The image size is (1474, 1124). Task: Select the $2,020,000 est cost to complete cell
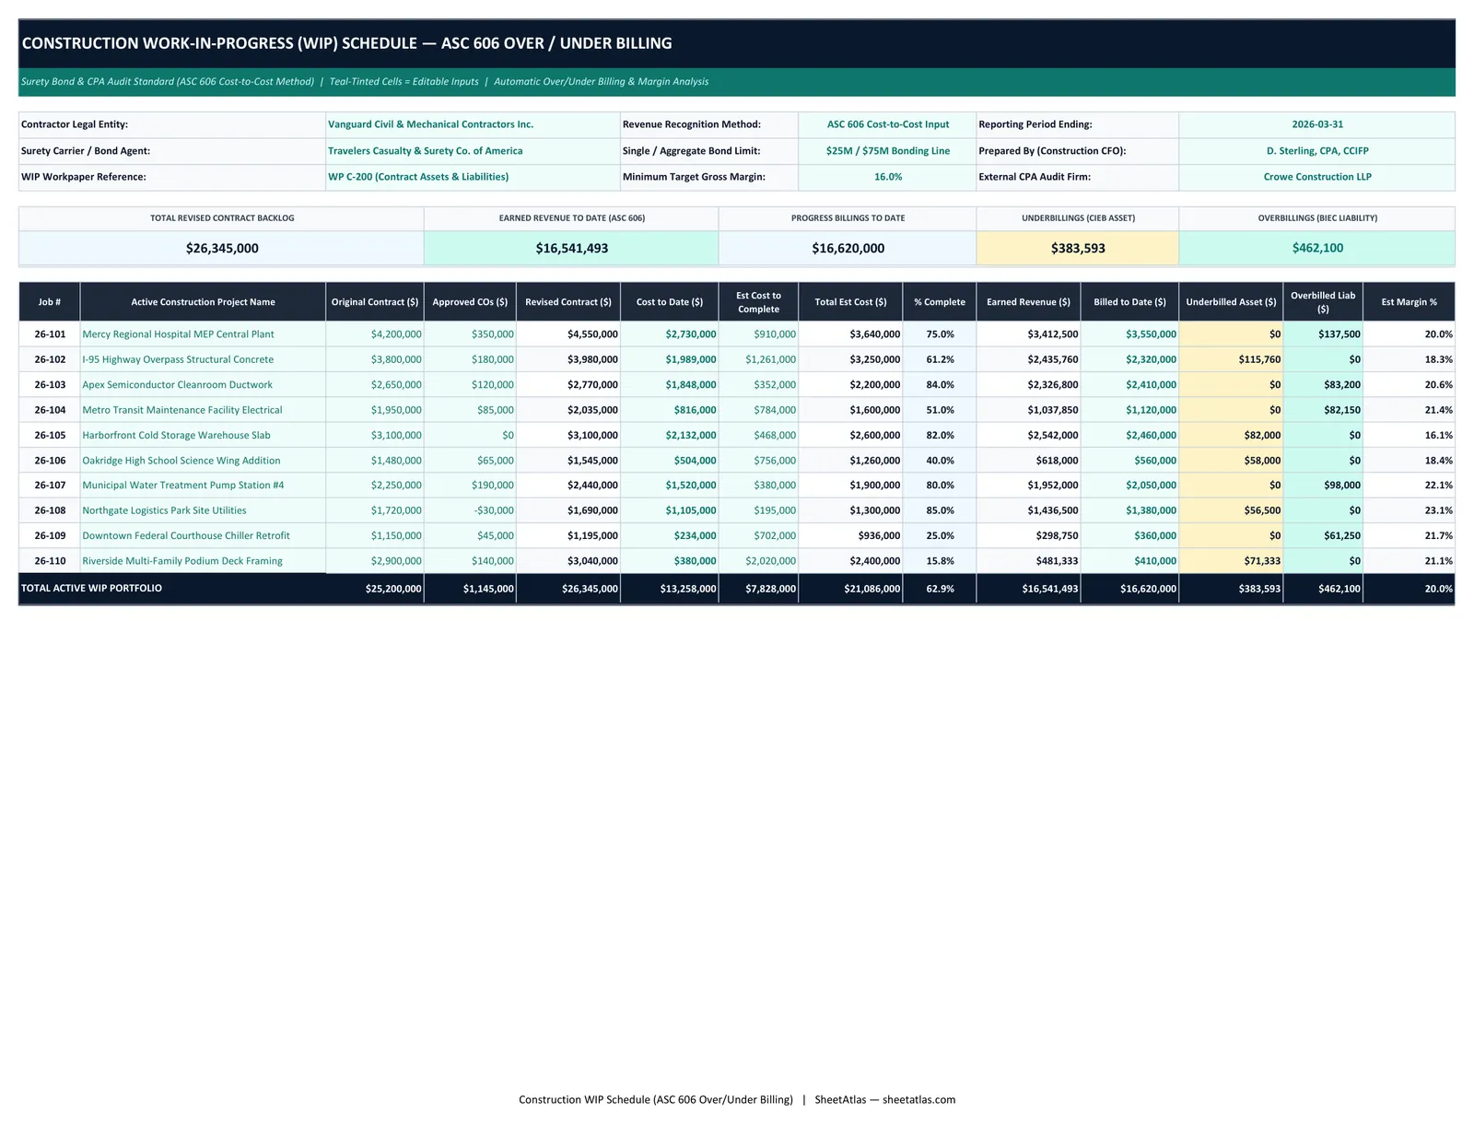[758, 561]
